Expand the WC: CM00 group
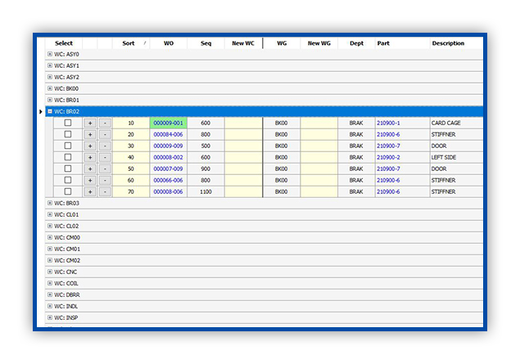 pos(50,237)
